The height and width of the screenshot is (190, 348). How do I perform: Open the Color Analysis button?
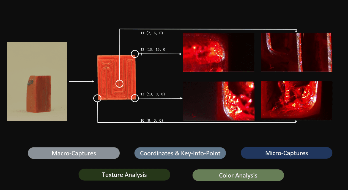coord(238,175)
